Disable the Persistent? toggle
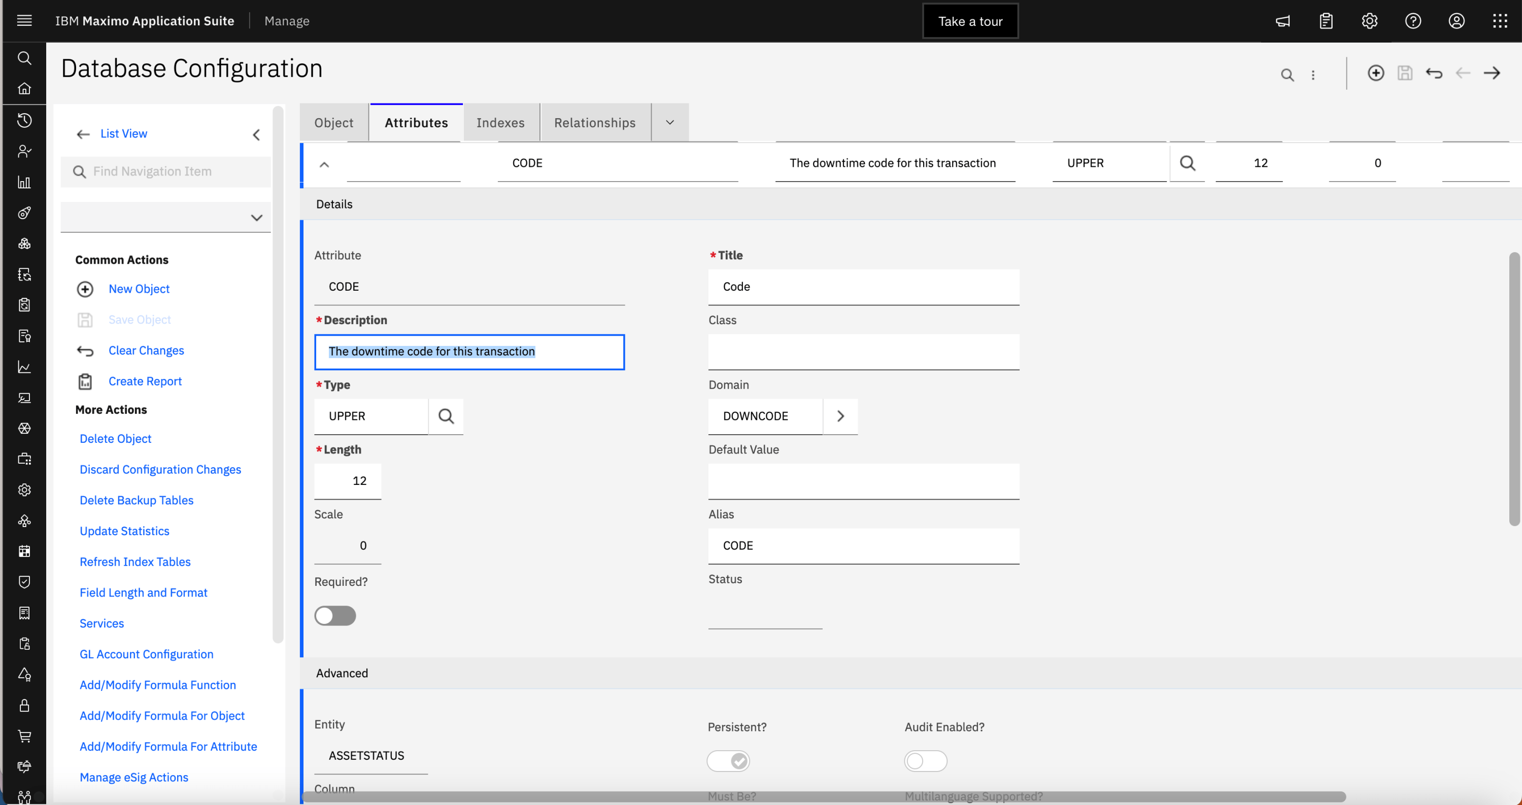Image resolution: width=1522 pixels, height=805 pixels. [728, 761]
